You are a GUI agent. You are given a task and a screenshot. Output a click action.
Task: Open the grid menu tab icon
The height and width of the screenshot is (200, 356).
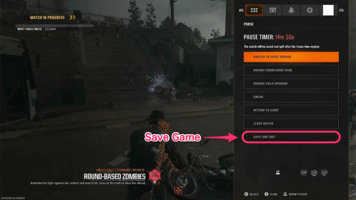click(x=254, y=10)
